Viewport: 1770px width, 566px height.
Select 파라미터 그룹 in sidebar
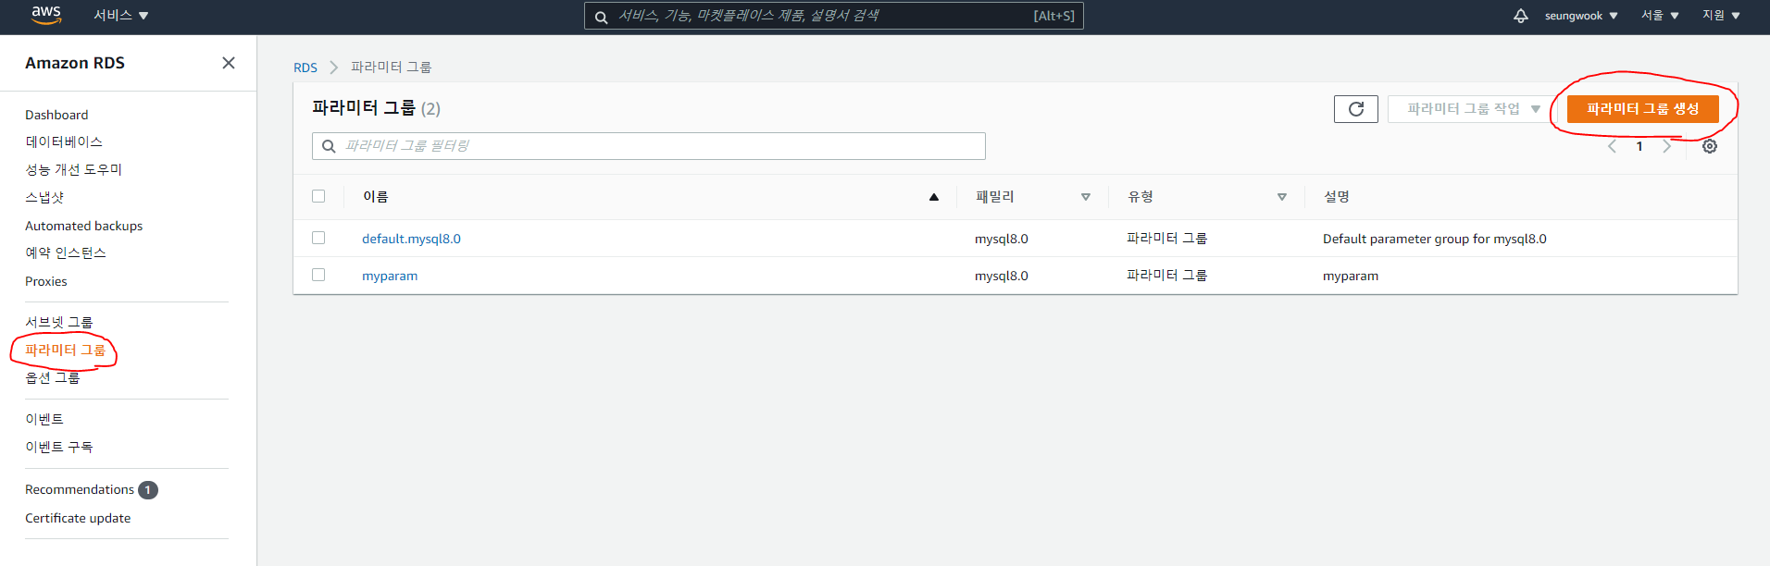coord(65,350)
